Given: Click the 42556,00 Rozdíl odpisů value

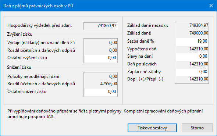Looking at the screenshot, I should pos(108,84).
